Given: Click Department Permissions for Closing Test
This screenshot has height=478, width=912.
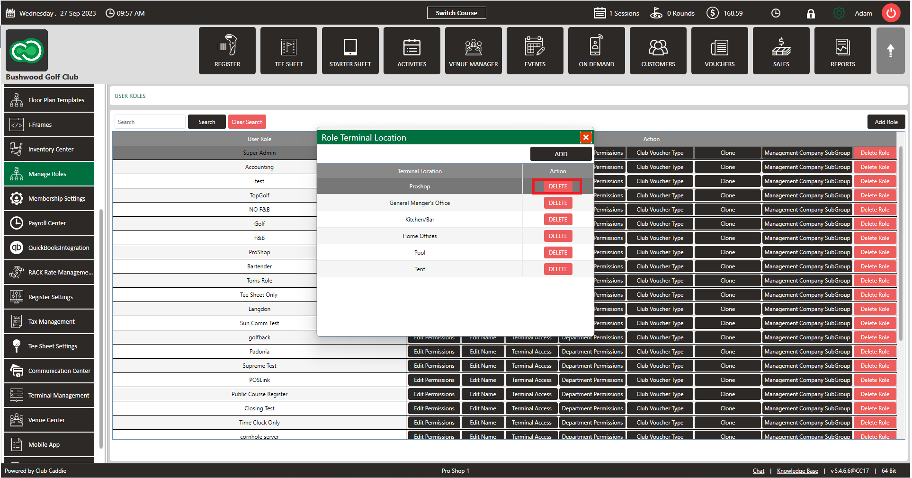Looking at the screenshot, I should click(592, 408).
